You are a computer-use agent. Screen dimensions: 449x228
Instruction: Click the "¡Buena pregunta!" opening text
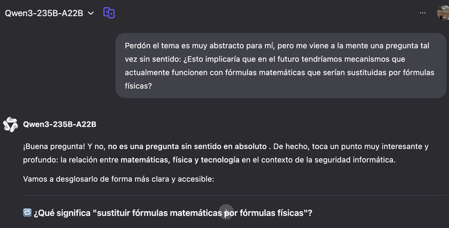[54, 146]
